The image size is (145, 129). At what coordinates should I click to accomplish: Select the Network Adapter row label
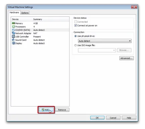pos(23,33)
